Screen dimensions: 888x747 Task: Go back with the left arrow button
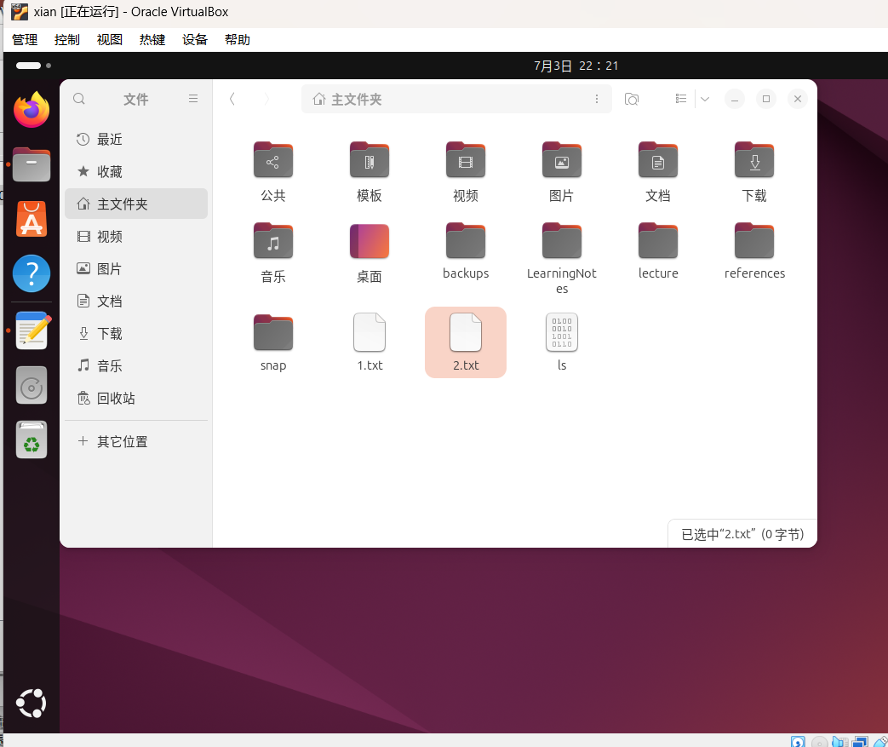tap(232, 99)
